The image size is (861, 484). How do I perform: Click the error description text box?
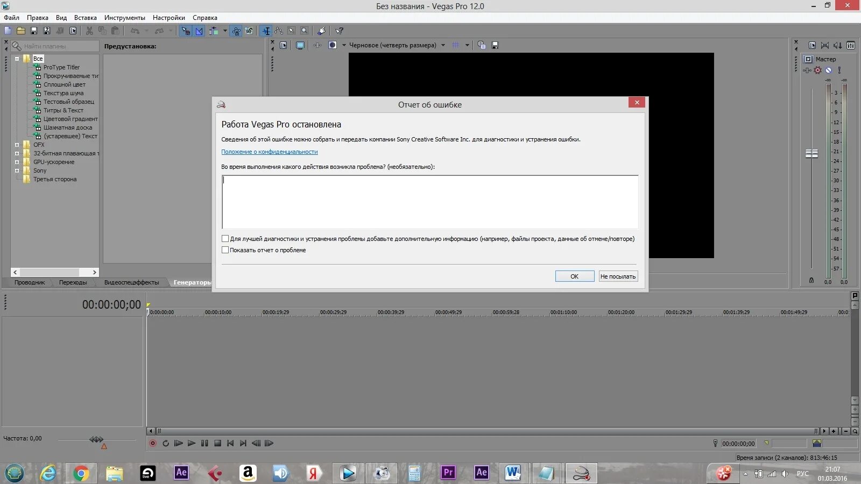[x=430, y=202]
